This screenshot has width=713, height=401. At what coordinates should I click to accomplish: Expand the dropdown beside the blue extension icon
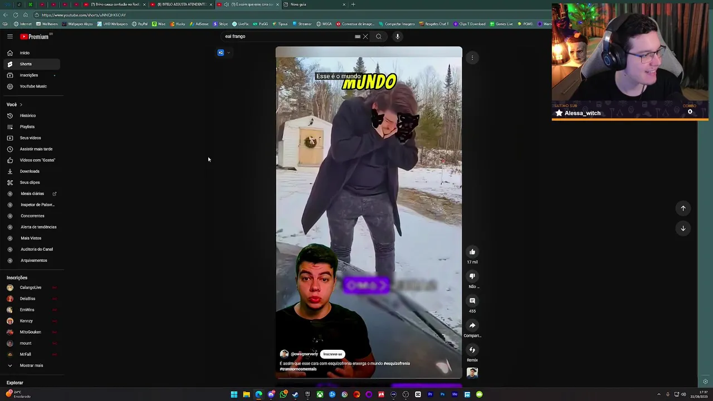(228, 53)
